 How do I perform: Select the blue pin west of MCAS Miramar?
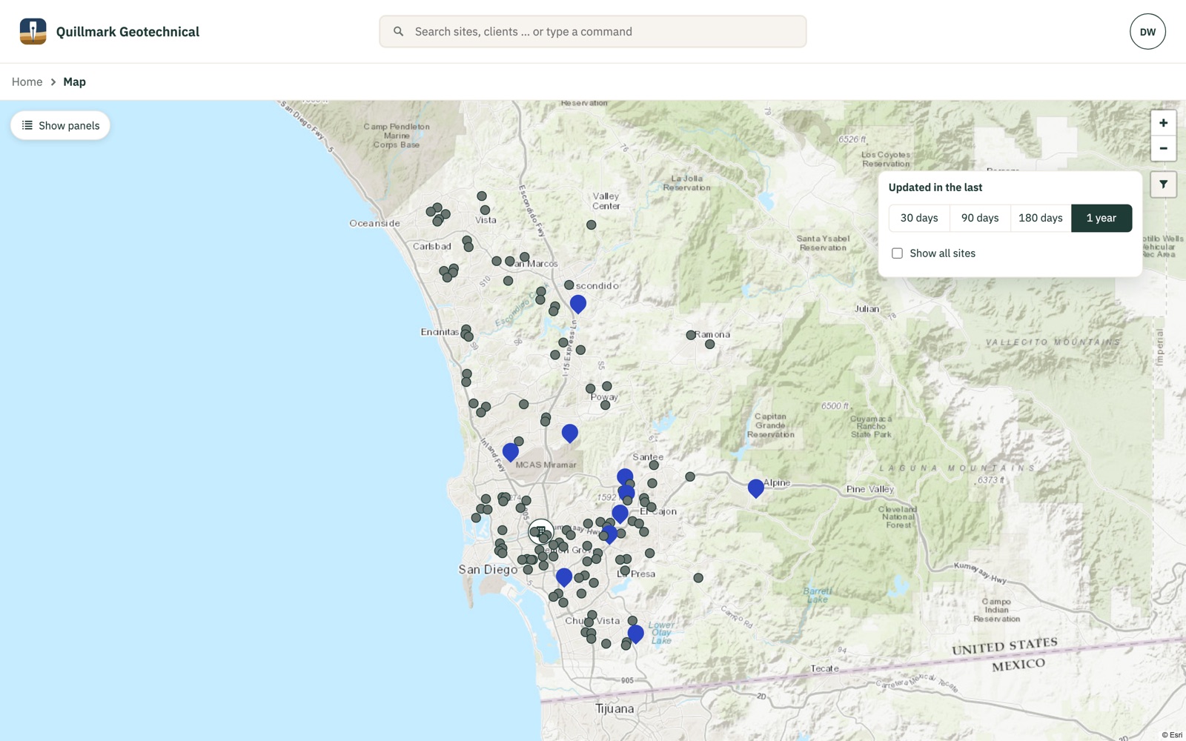coord(510,452)
